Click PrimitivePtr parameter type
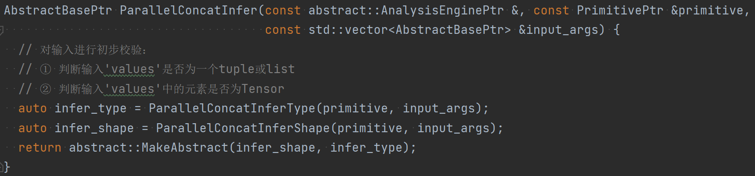 [620, 10]
